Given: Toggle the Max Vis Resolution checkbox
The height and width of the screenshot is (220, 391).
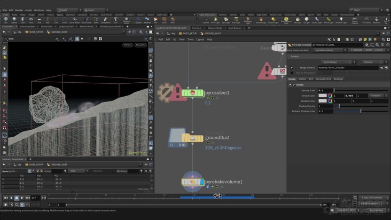Looking at the screenshot, I should (292, 72).
